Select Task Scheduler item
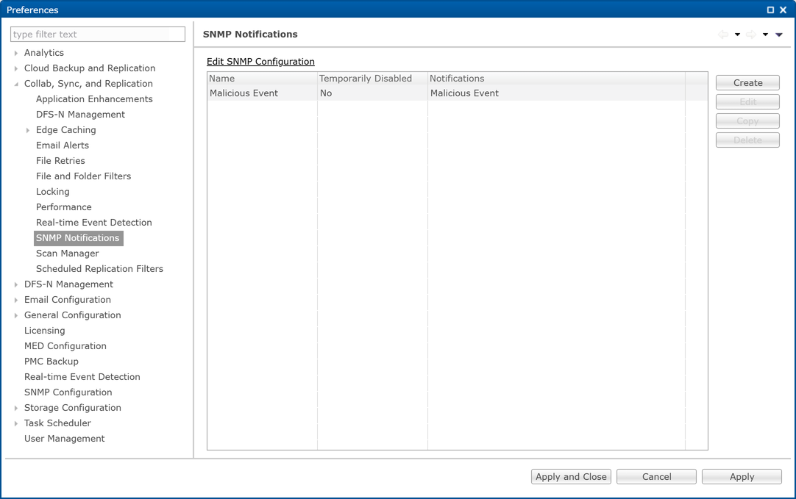The image size is (796, 499). click(58, 423)
